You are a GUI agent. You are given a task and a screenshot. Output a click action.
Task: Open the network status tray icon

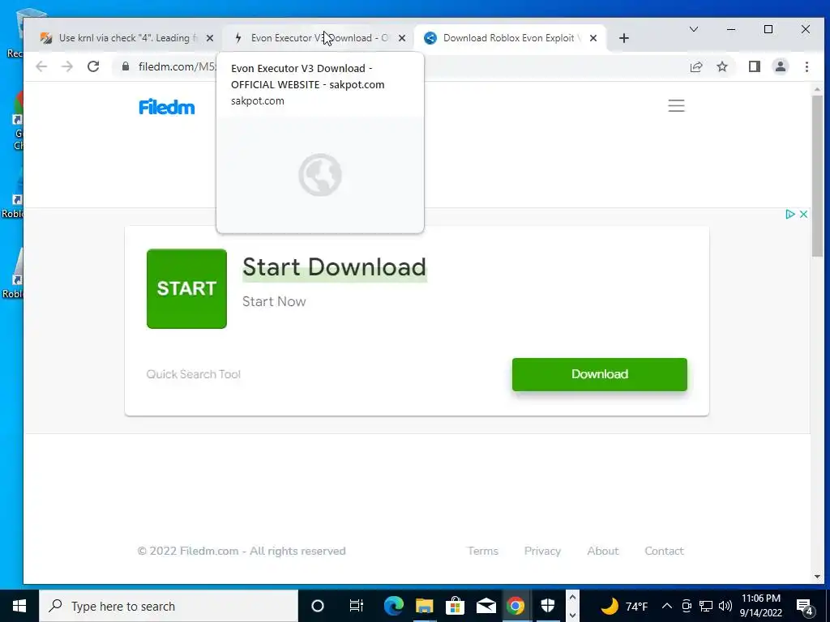coord(706,606)
